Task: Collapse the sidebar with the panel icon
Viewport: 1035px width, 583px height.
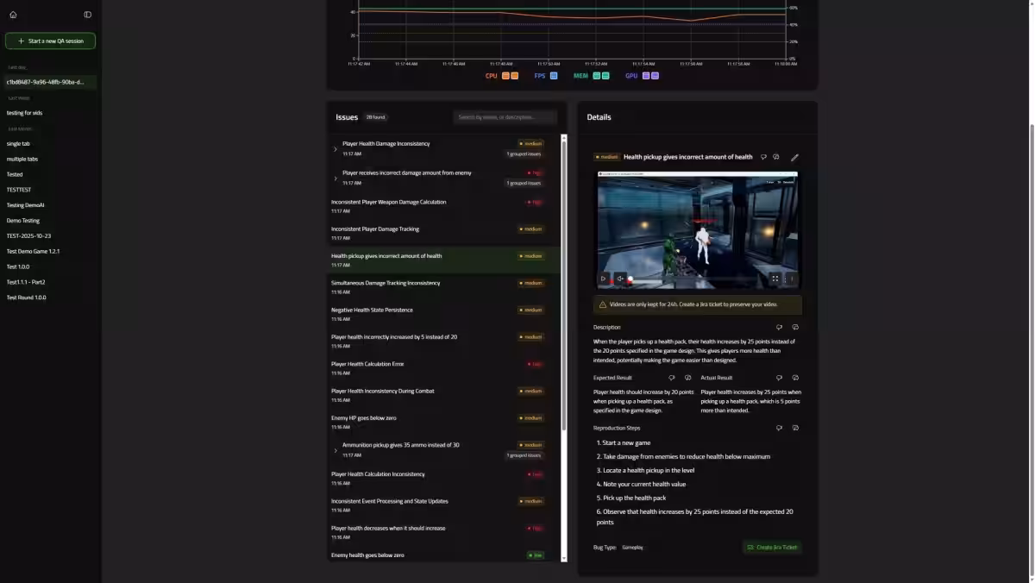Action: pyautogui.click(x=87, y=15)
